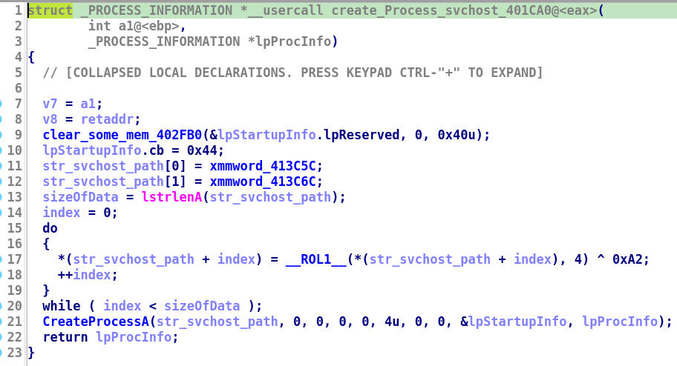This screenshot has width=677, height=366.
Task: Click the __ROL1__ intrinsic call
Action: [x=316, y=259]
